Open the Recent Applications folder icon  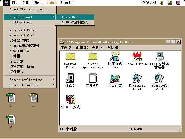92,56
